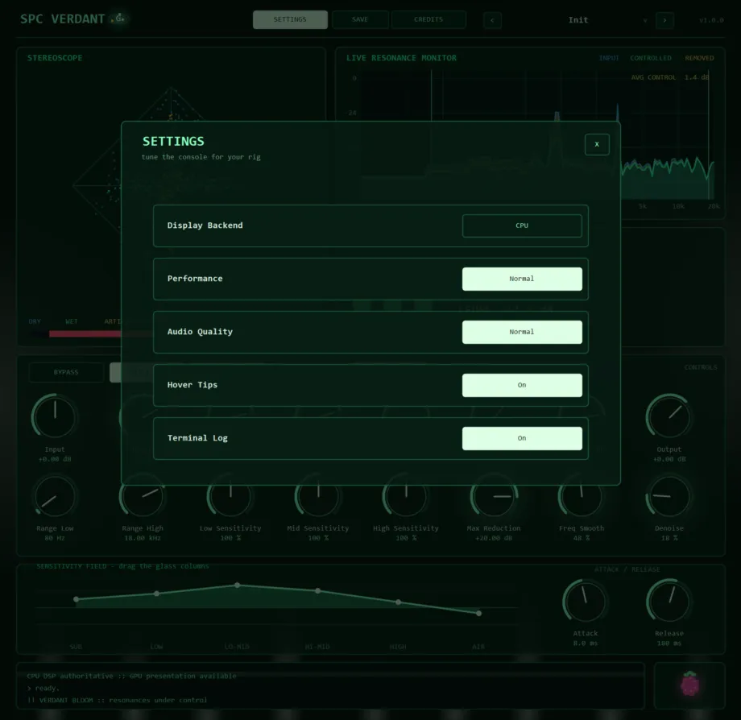
Task: Click the High Sensitivity knob
Action: [x=406, y=496]
